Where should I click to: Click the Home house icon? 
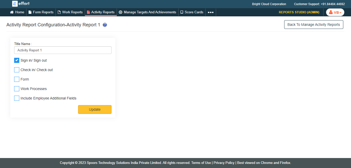click(12, 12)
